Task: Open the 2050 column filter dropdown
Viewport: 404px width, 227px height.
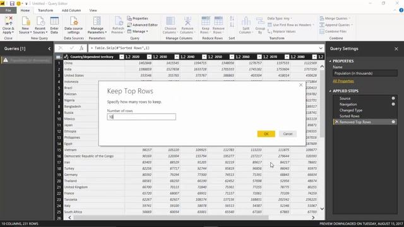Action: (232, 57)
